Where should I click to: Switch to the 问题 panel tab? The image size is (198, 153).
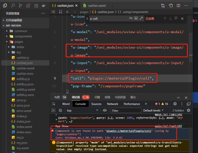97,97
